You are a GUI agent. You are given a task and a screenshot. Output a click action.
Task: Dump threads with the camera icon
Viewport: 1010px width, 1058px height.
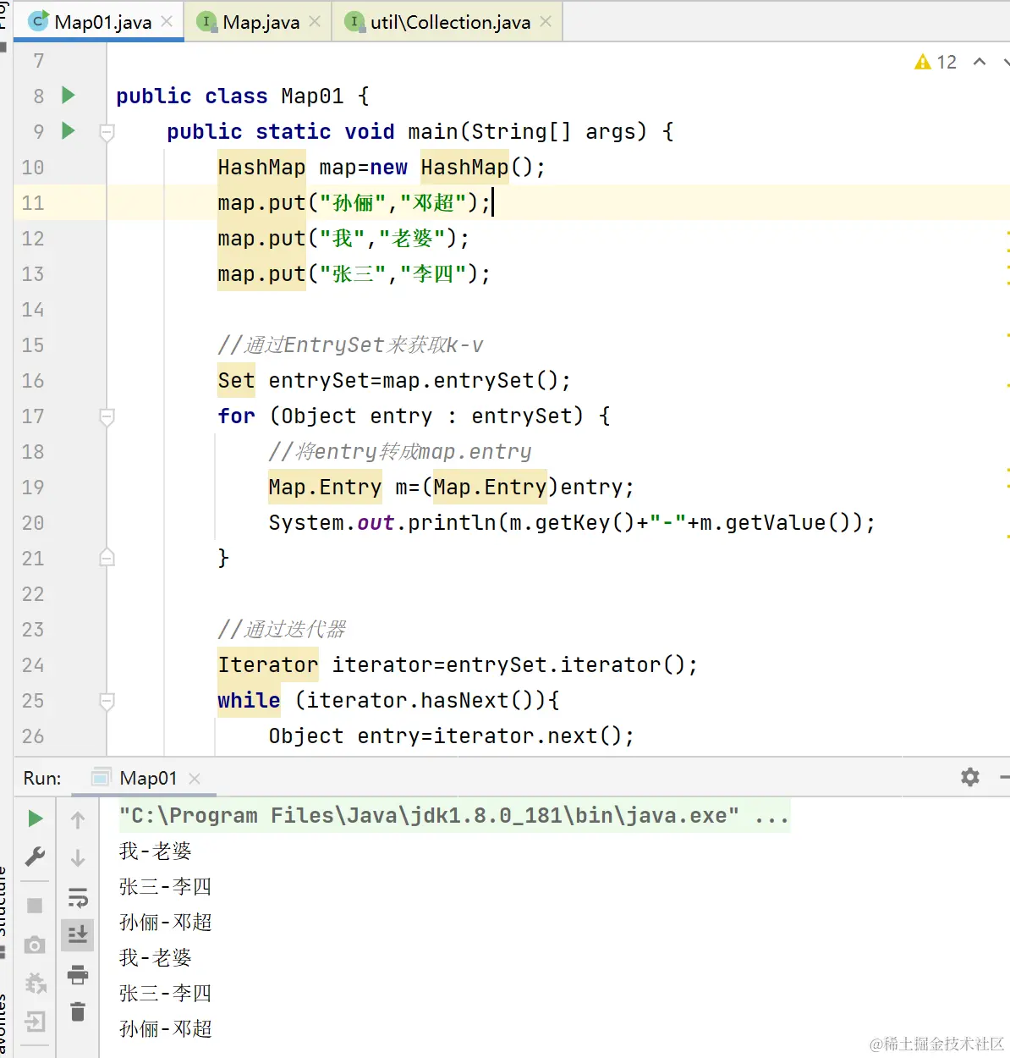pos(35,945)
